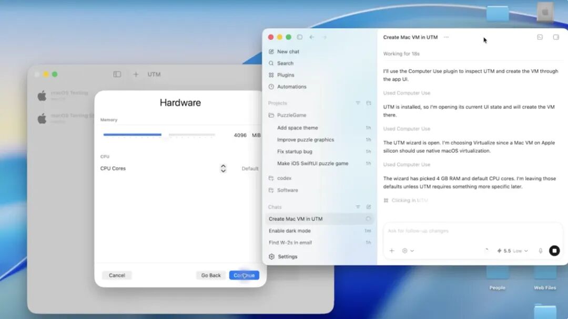Open the Make iOS SwiftUI puzzle game chat
Image resolution: width=568 pixels, height=319 pixels.
pyautogui.click(x=321, y=164)
